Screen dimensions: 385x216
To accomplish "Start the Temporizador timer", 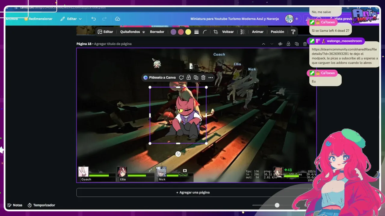I will [41, 205].
